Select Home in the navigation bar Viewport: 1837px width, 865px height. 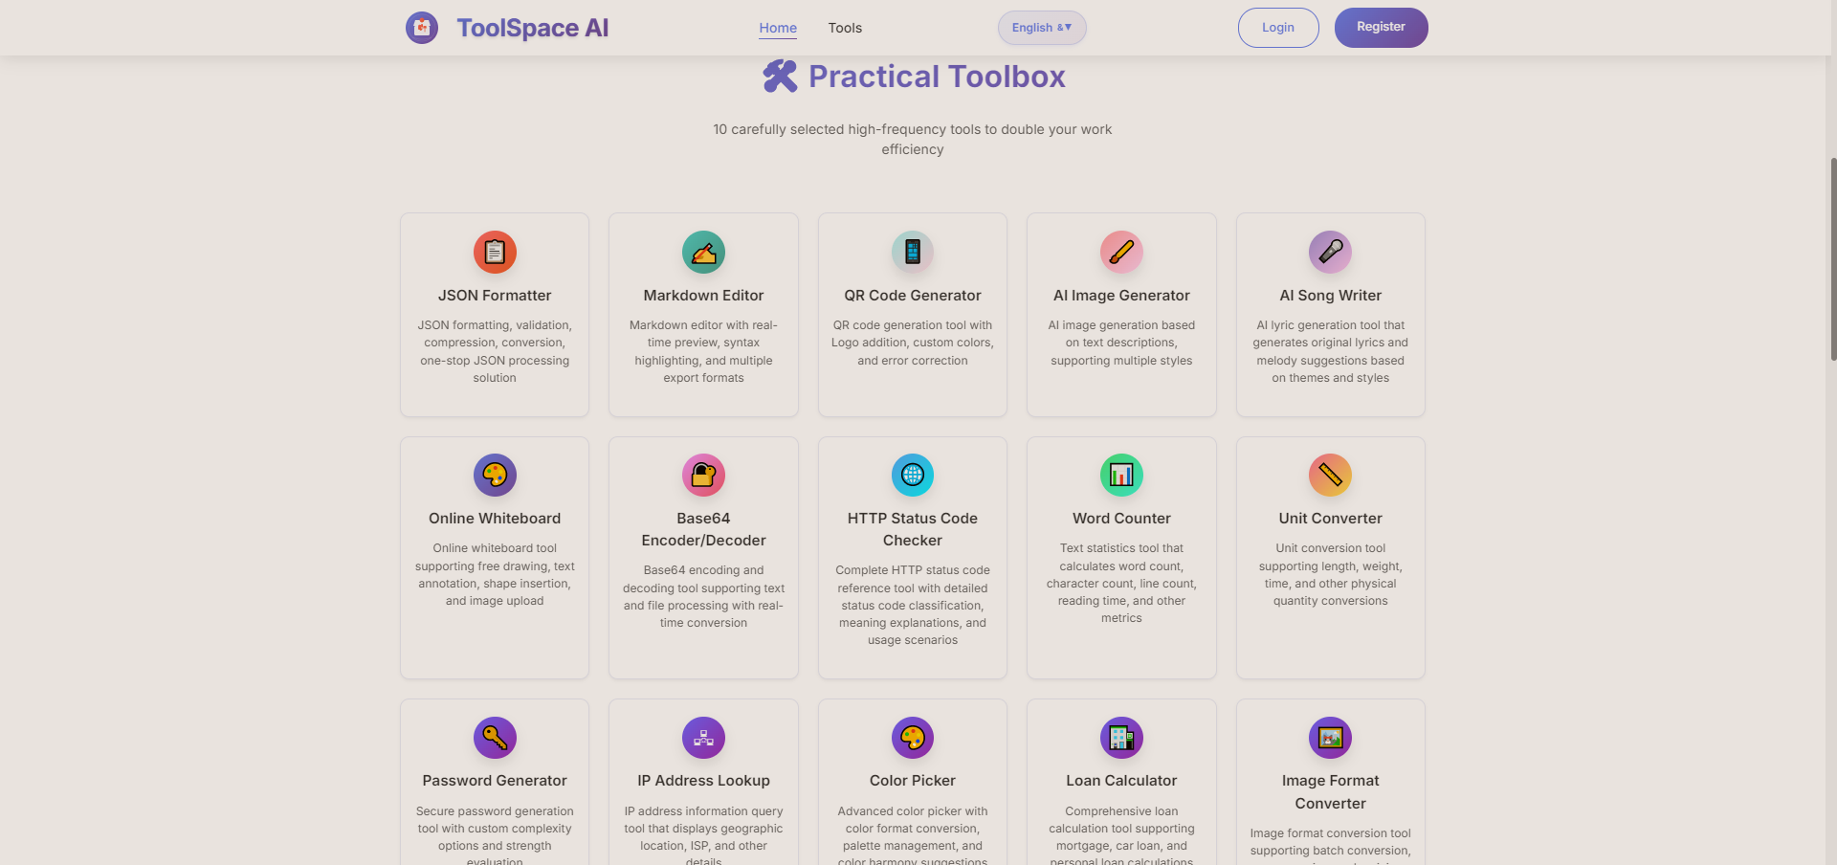[777, 28]
